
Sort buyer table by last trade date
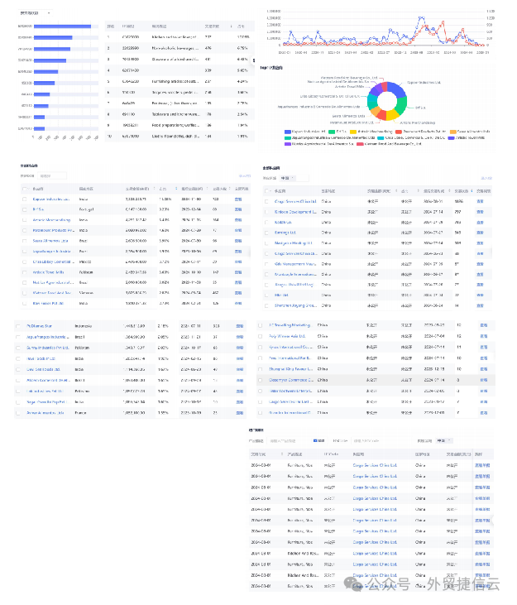coord(208,189)
